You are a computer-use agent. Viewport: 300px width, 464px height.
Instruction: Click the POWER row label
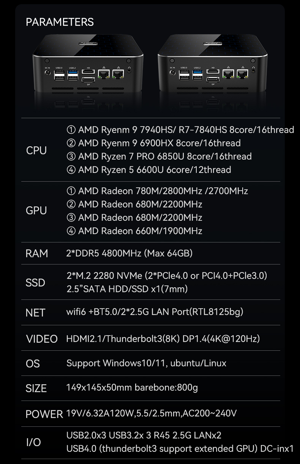click(x=44, y=414)
